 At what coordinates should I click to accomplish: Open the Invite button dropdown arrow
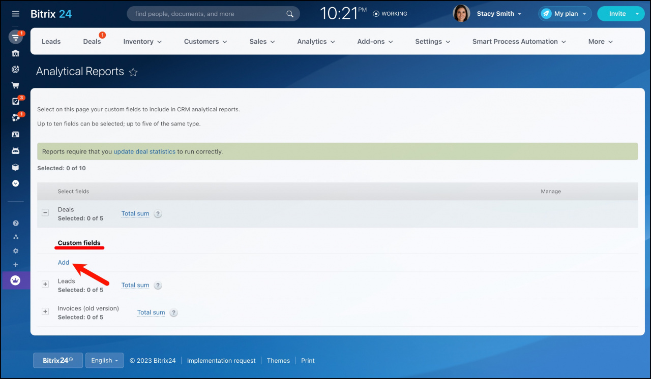pyautogui.click(x=637, y=14)
